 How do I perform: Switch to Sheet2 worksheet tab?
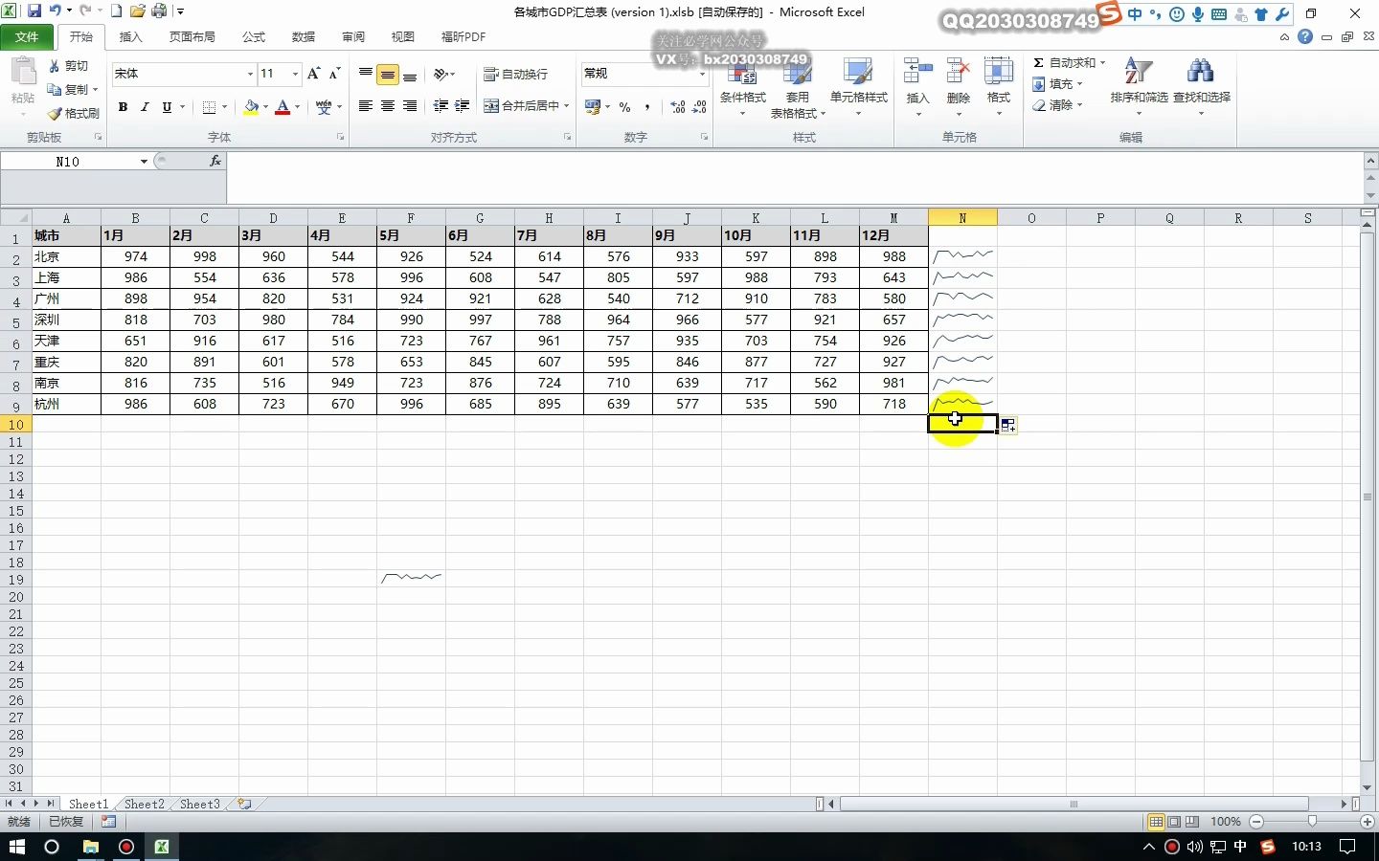coord(145,804)
